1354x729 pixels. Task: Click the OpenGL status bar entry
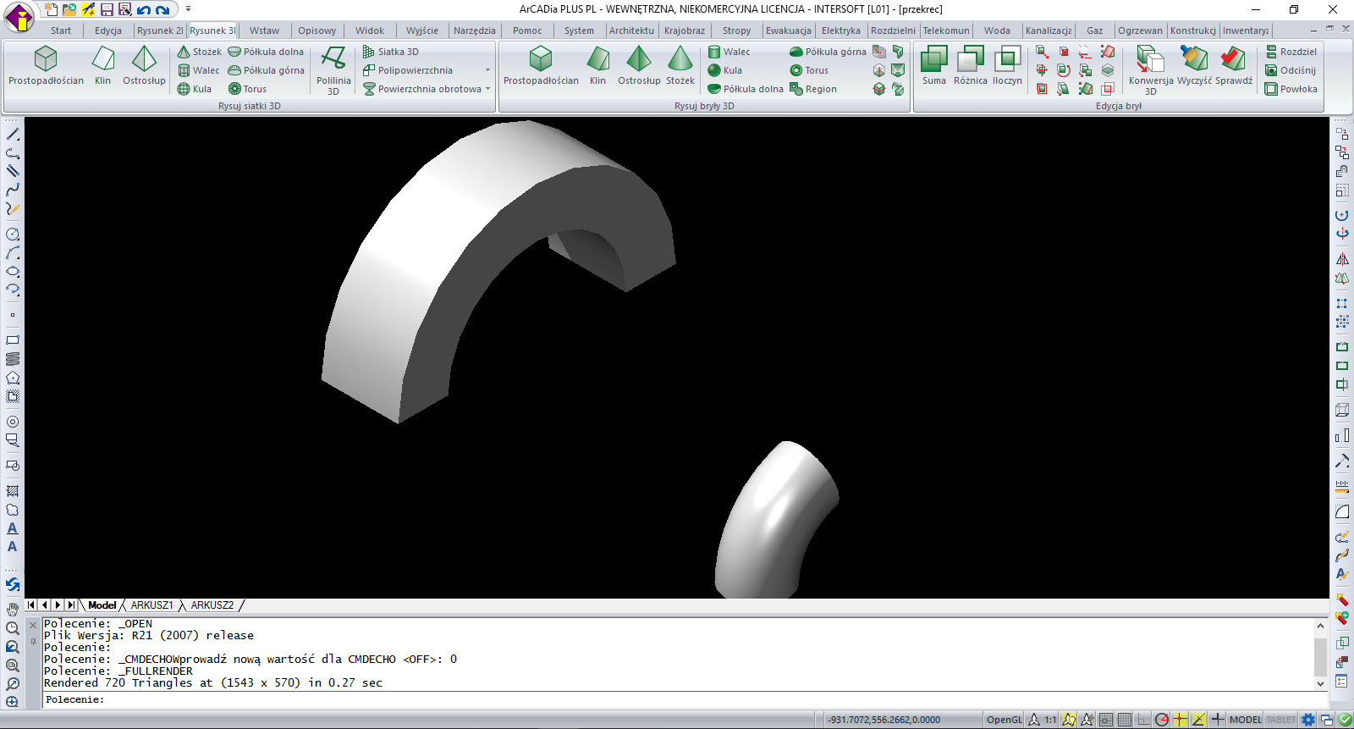pos(1004,720)
